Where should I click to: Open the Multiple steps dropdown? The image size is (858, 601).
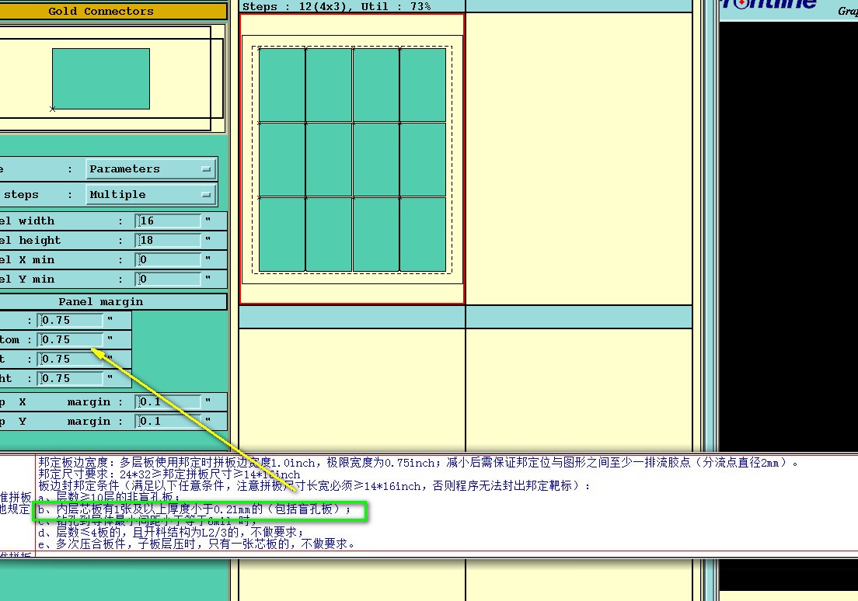tap(151, 195)
